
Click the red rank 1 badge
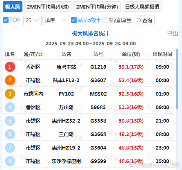point(10,67)
